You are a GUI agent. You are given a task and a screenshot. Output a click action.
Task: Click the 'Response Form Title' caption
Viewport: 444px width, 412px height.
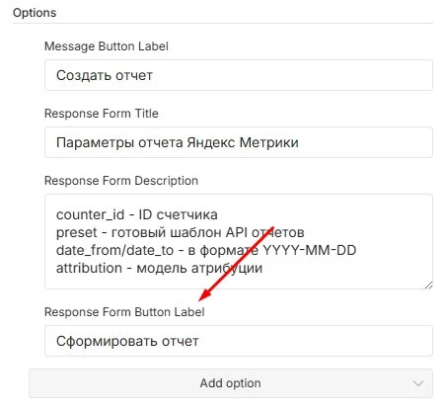tap(102, 114)
